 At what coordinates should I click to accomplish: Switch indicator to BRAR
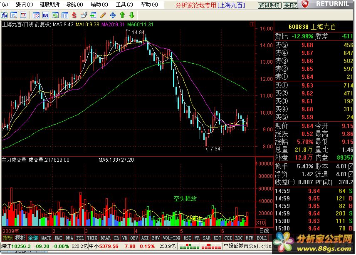pyautogui.click(x=105, y=238)
